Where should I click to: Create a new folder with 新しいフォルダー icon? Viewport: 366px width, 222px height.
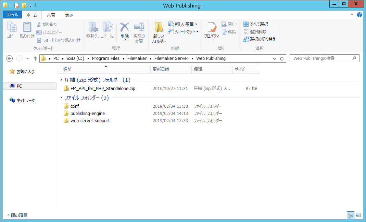pos(159,27)
